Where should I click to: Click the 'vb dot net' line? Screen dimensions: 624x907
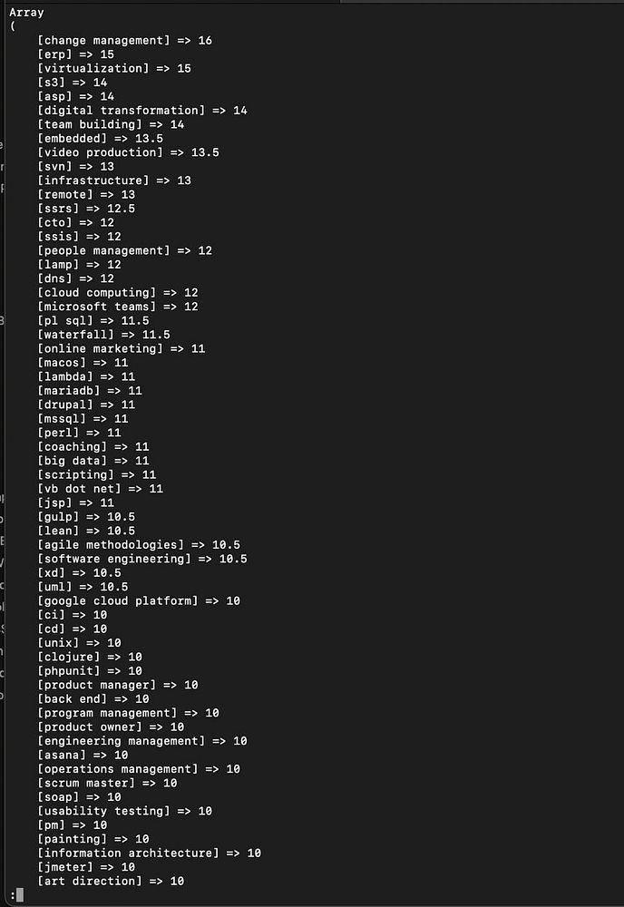100,488
